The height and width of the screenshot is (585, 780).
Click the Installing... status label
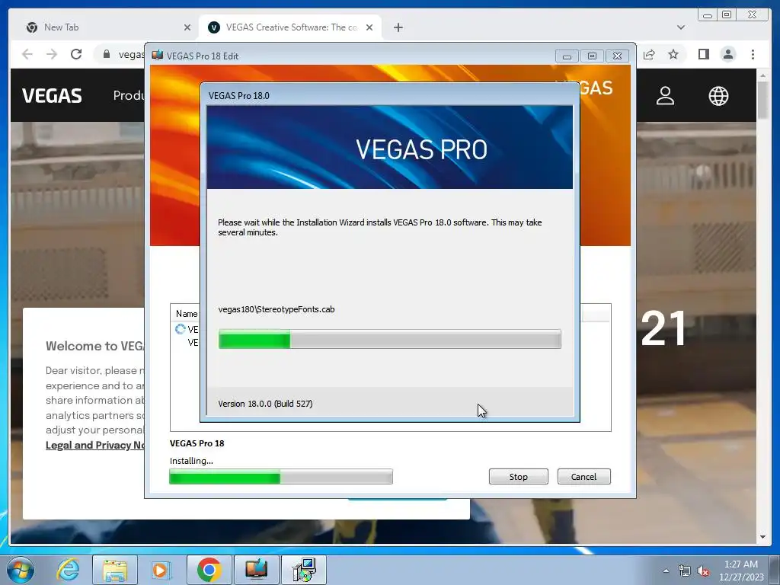coord(191,461)
